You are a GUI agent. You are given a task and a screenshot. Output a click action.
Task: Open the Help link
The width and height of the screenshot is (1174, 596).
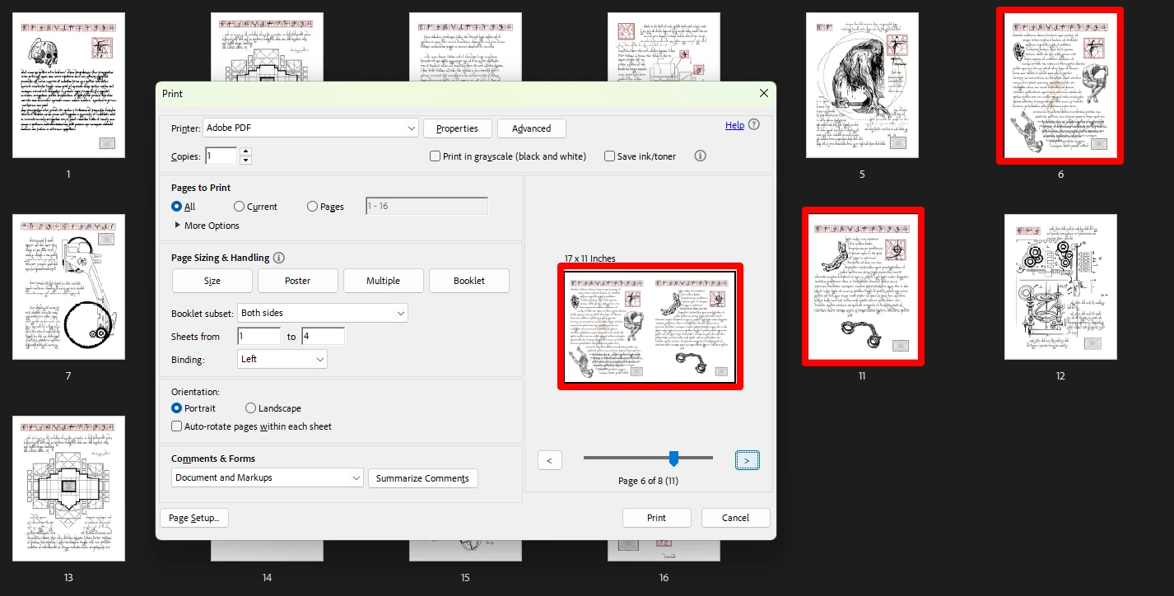coord(734,125)
